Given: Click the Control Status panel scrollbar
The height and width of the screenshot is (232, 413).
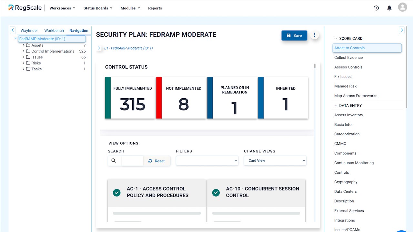Looking at the screenshot, I should tap(315, 66).
